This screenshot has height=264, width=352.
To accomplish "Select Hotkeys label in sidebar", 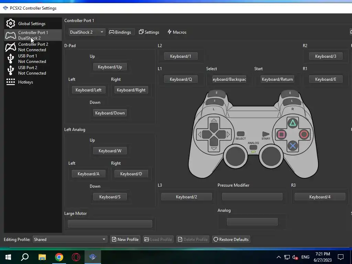I will (25, 82).
